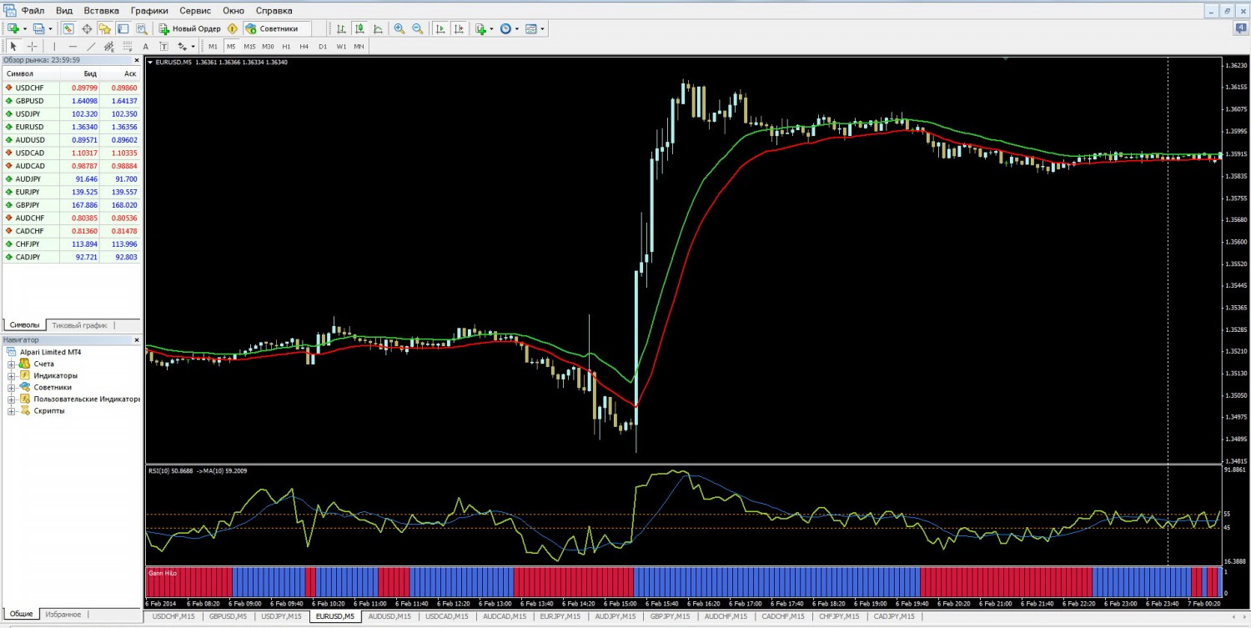Close the Обзор рынка panel
Image resolution: width=1251 pixels, height=628 pixels.
click(137, 60)
